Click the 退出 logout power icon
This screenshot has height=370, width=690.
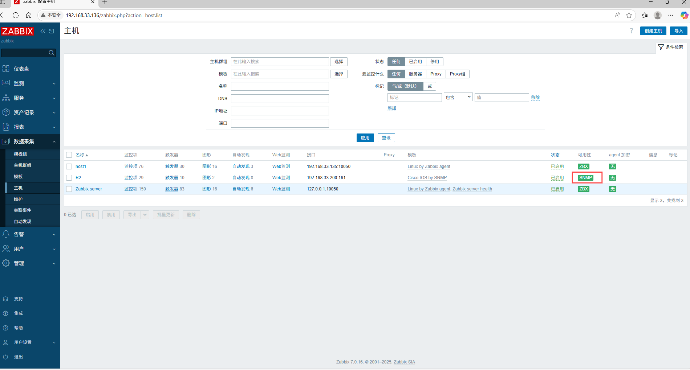(x=5, y=357)
